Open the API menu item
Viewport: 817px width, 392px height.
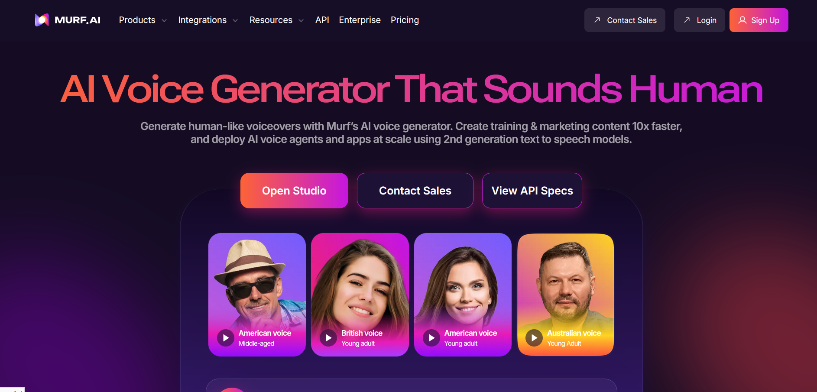point(322,20)
